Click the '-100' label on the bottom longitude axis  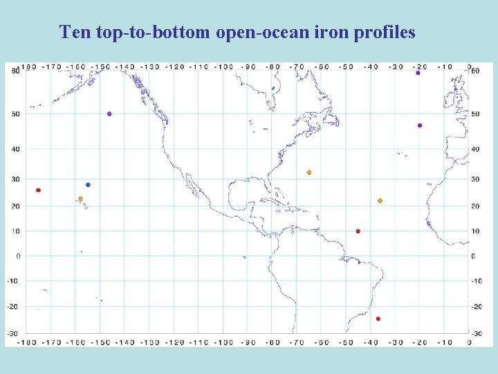click(223, 343)
